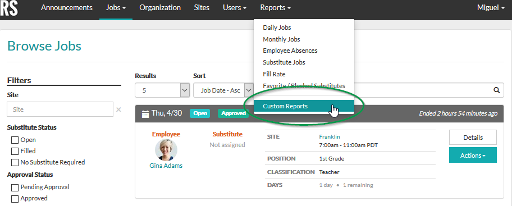Open the Franklin site link
The width and height of the screenshot is (512, 206).
(330, 137)
